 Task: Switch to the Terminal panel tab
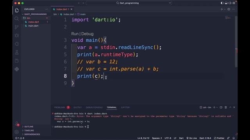click(x=112, y=107)
